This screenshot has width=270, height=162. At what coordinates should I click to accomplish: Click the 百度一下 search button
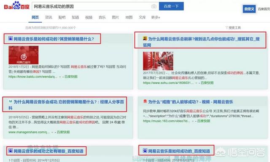click(x=171, y=6)
